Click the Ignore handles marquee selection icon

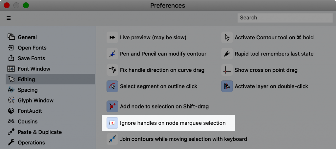[x=112, y=123]
